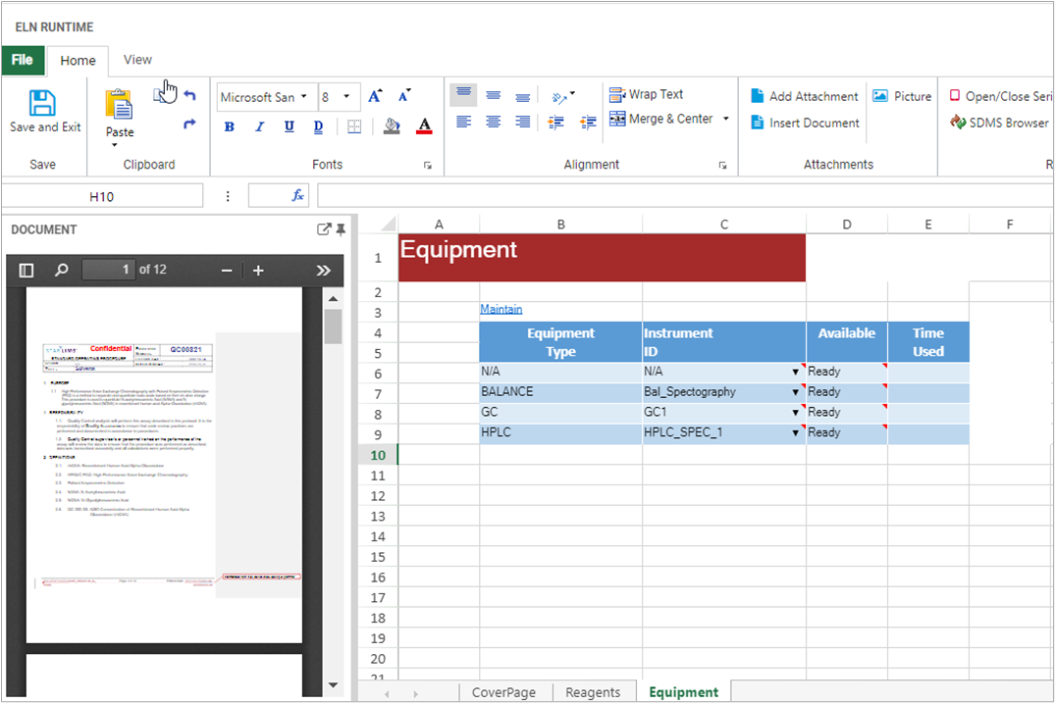Click the Add Attachment icon
Image resolution: width=1055 pixels, height=703 pixels.
pos(758,96)
